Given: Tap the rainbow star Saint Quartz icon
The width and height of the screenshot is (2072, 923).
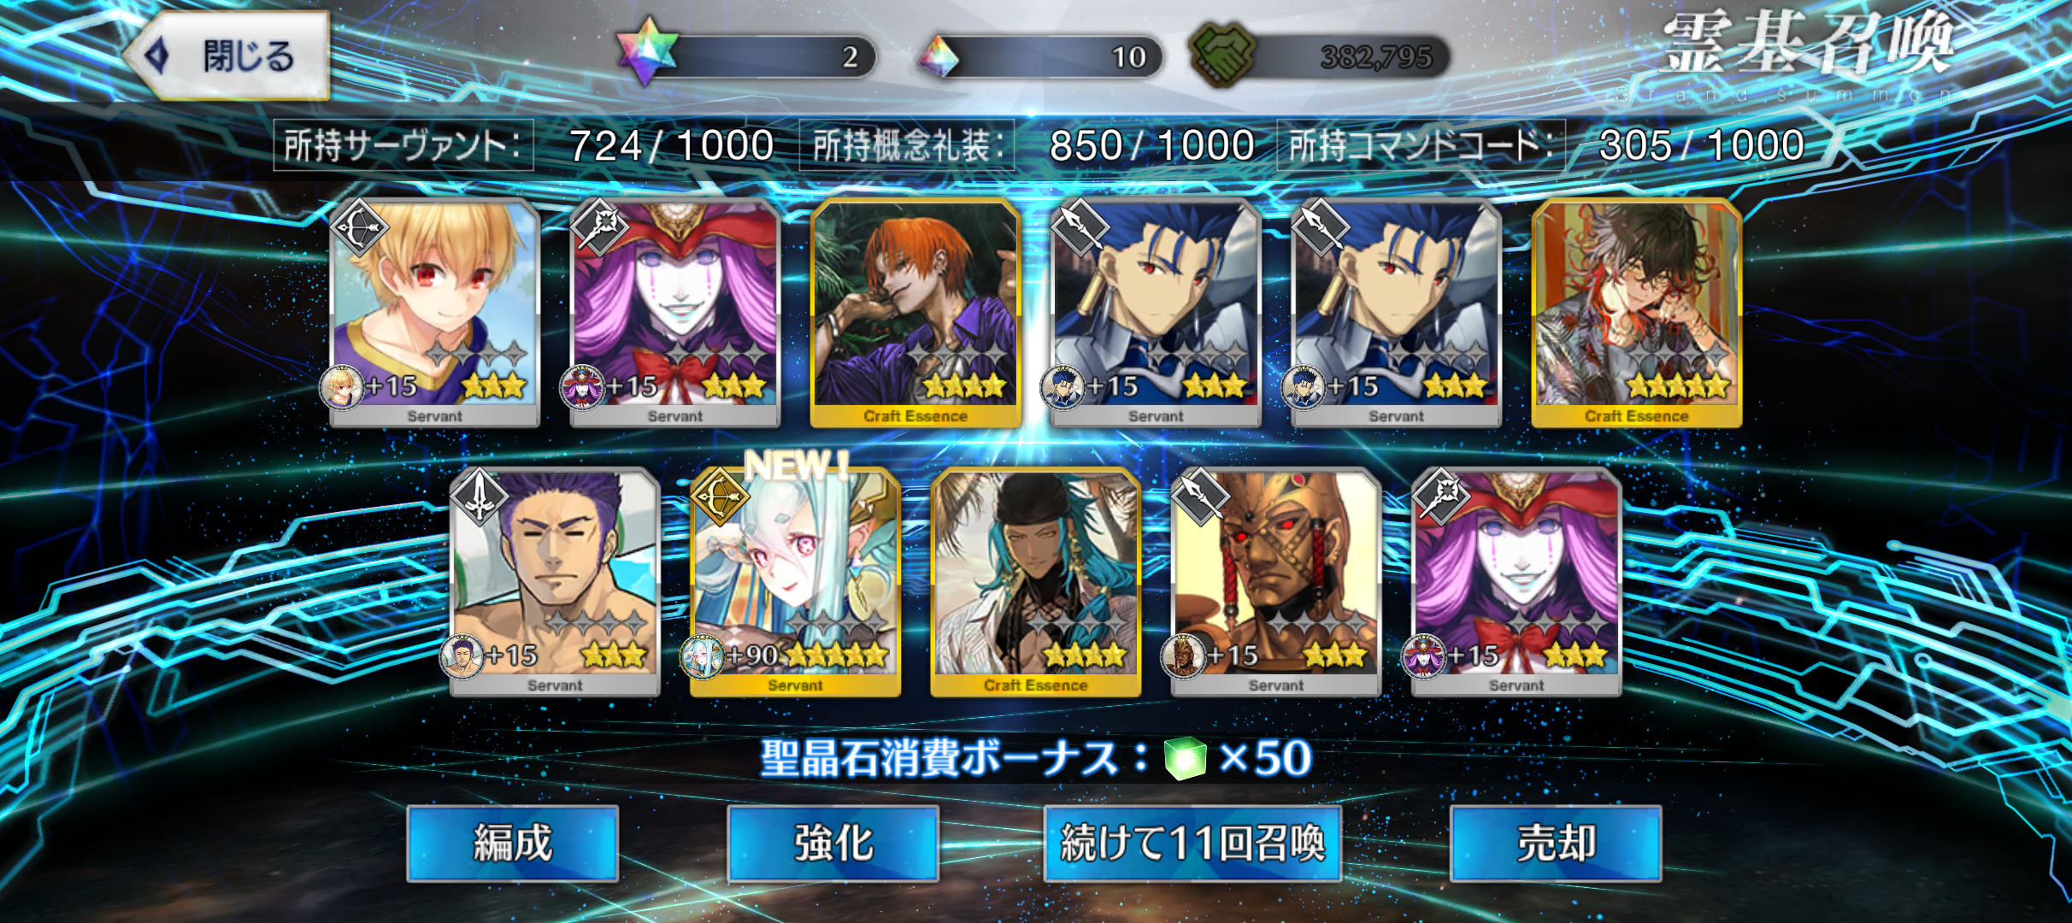Looking at the screenshot, I should tap(647, 51).
